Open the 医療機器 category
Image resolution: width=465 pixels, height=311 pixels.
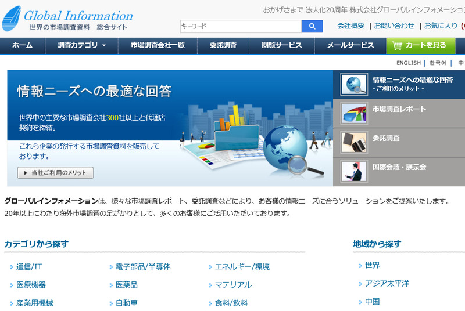31,285
